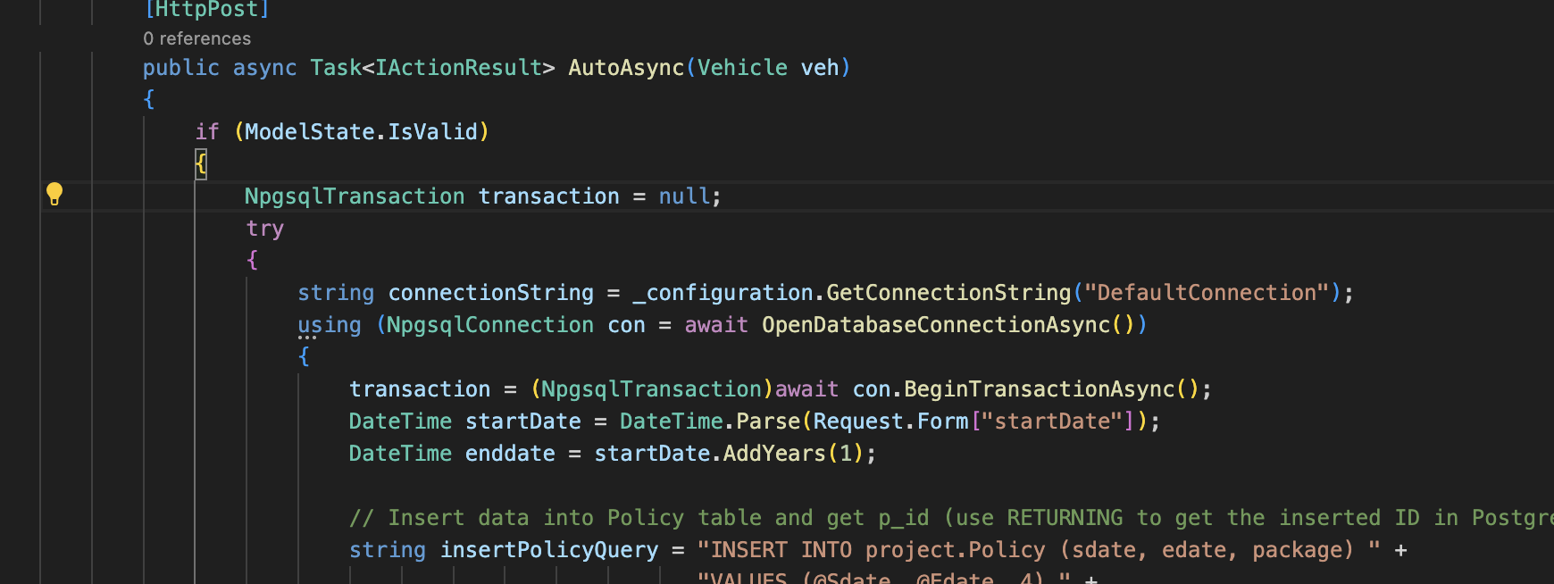Click the OpenDatabaseConnectionAsync method call
This screenshot has width=1554, height=584.
pos(935,325)
